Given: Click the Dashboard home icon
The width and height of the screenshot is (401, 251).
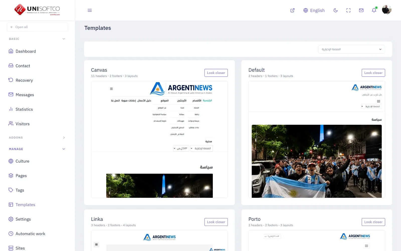Looking at the screenshot, I should click(11, 51).
